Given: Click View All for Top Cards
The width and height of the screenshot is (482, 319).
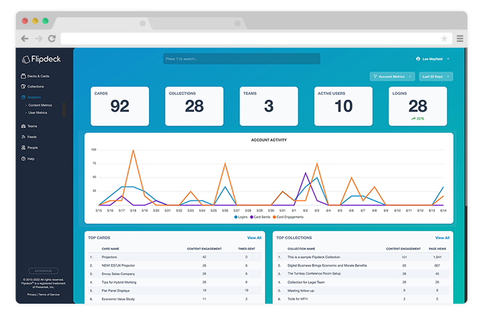Looking at the screenshot, I should pyautogui.click(x=254, y=238).
